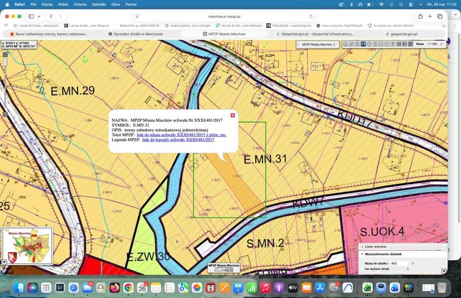Go back with Safari back arrow

pos(51,17)
